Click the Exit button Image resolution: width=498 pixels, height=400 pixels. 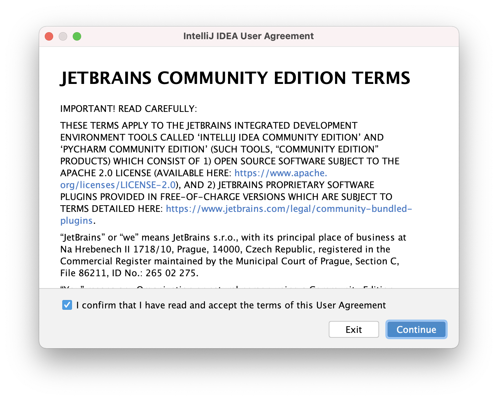pos(354,329)
